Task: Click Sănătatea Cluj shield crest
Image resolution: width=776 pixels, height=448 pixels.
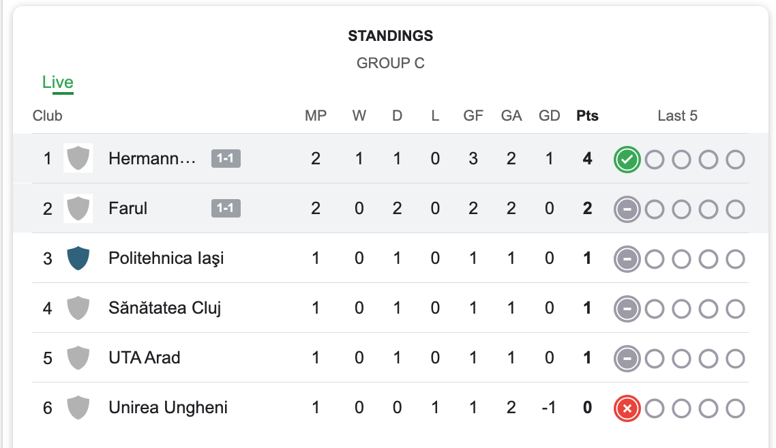Action: click(78, 308)
